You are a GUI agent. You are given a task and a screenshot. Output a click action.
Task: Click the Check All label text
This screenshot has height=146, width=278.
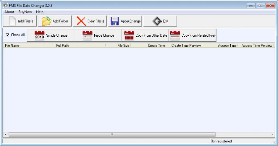pos(18,35)
